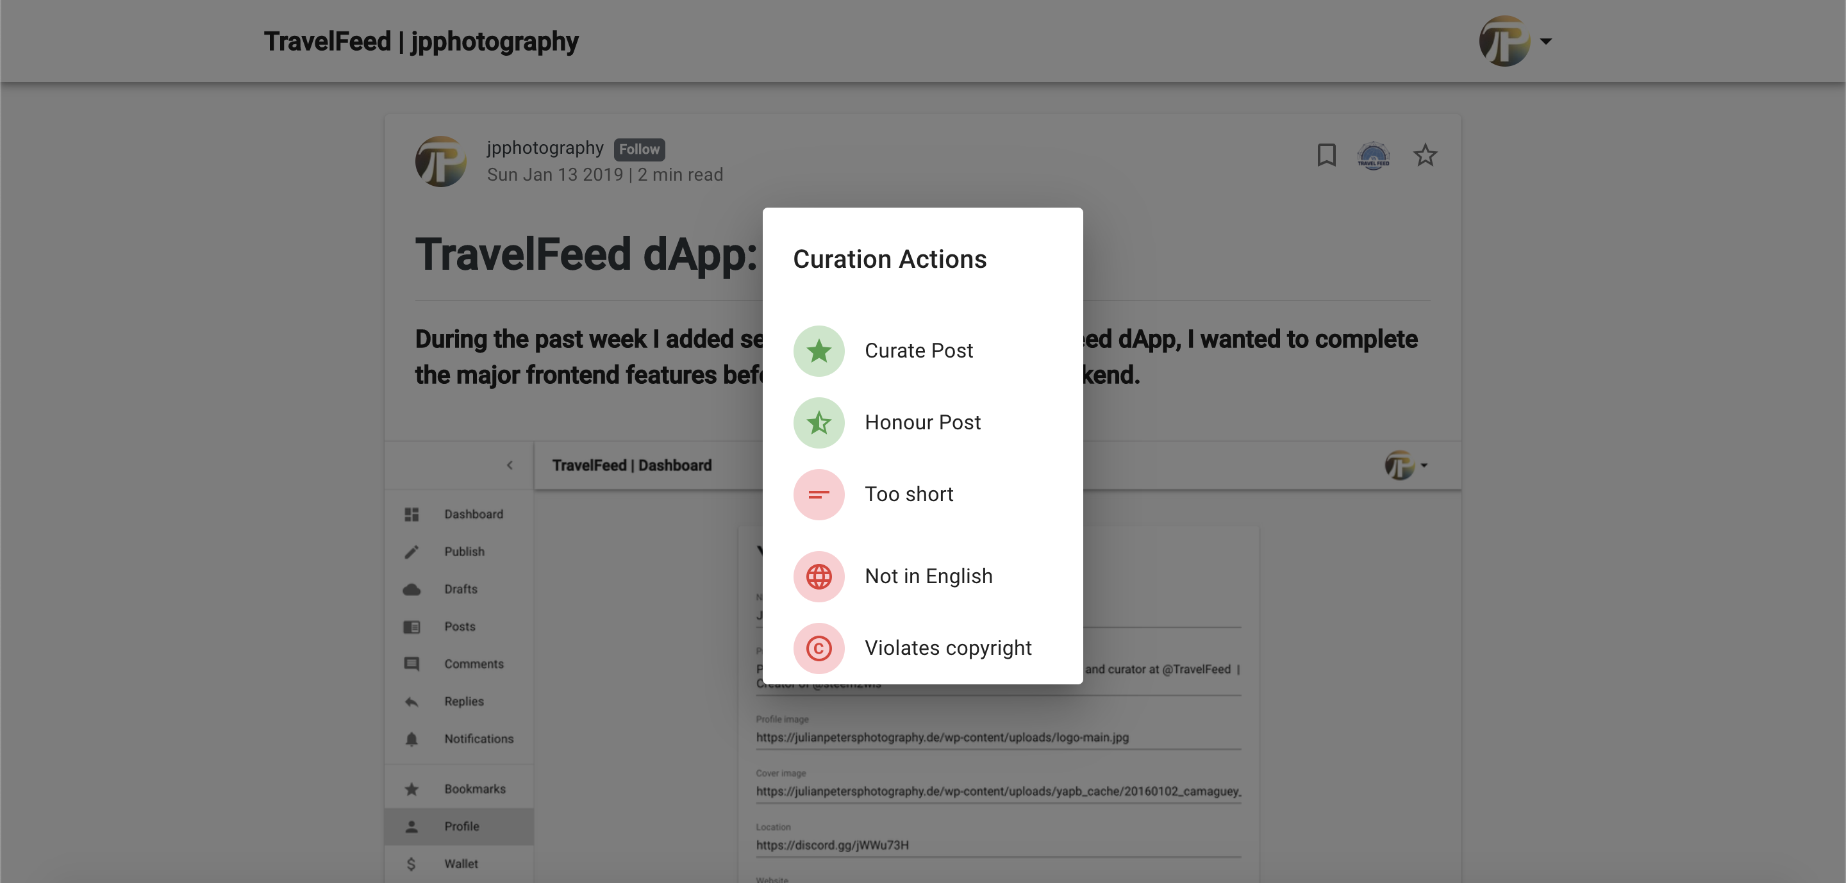Open Profile in the sidebar

(459, 827)
